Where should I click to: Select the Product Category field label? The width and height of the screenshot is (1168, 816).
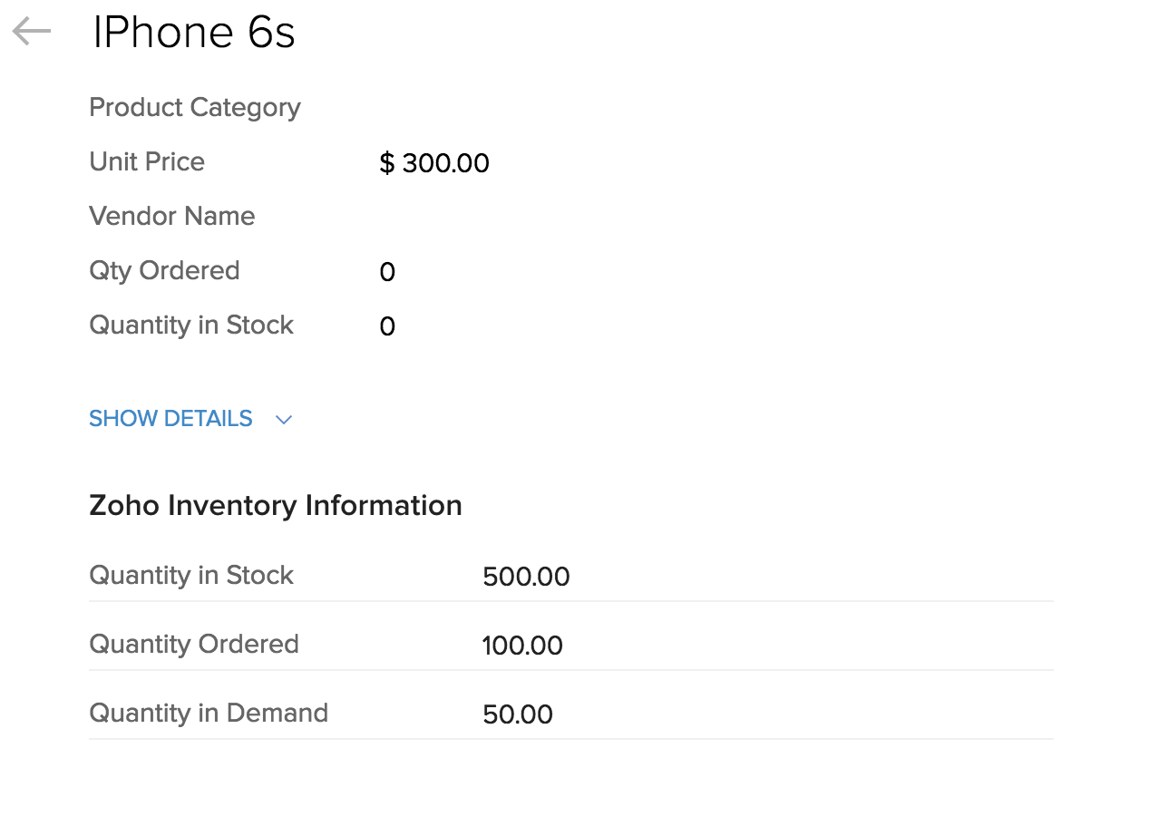(195, 108)
